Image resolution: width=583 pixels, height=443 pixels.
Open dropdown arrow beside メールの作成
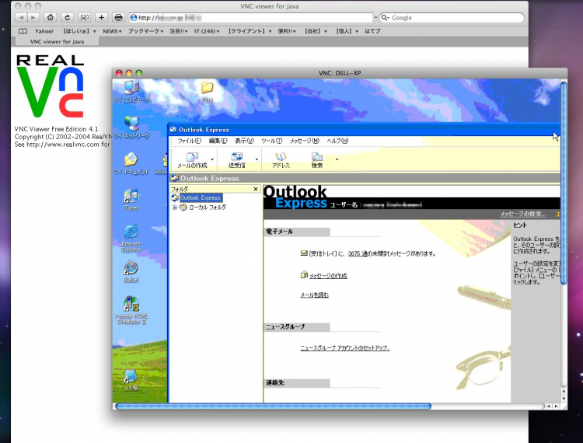[212, 159]
